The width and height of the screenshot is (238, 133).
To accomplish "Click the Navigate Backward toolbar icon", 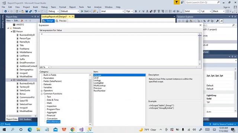I will pyautogui.click(x=6, y=11).
